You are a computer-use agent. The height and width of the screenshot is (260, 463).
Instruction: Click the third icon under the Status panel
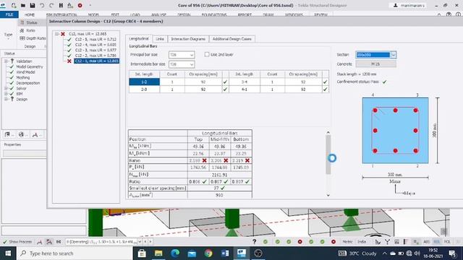pyautogui.click(x=35, y=135)
